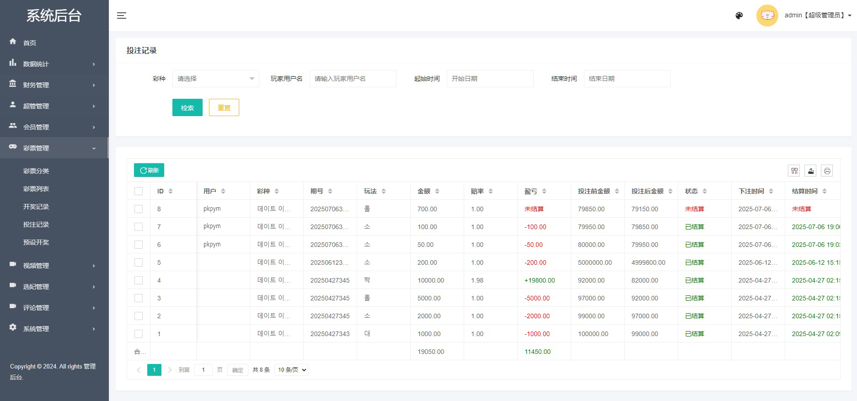Open the column filter icon above table
This screenshot has height=401, width=857.
pos(794,171)
